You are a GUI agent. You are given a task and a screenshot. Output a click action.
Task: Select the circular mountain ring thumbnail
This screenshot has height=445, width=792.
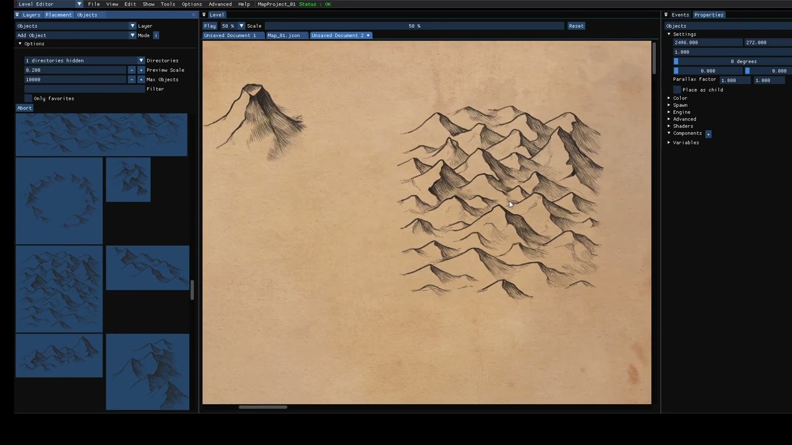(59, 201)
